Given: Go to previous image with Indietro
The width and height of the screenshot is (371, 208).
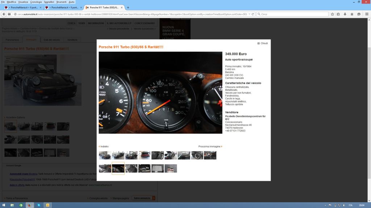Looking at the screenshot, I should 104,147.
